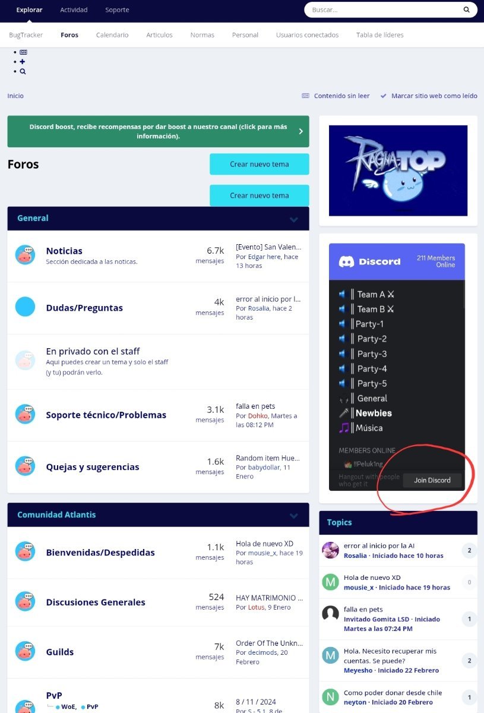
Task: Open the Soporte técnico/Problemas forum
Action: coord(106,415)
